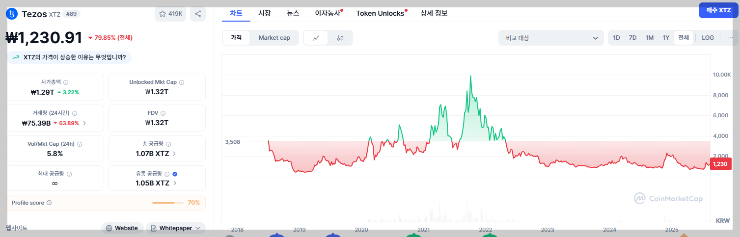This screenshot has height=237, width=740.
Task: Open the 차트 tab
Action: [x=236, y=13]
